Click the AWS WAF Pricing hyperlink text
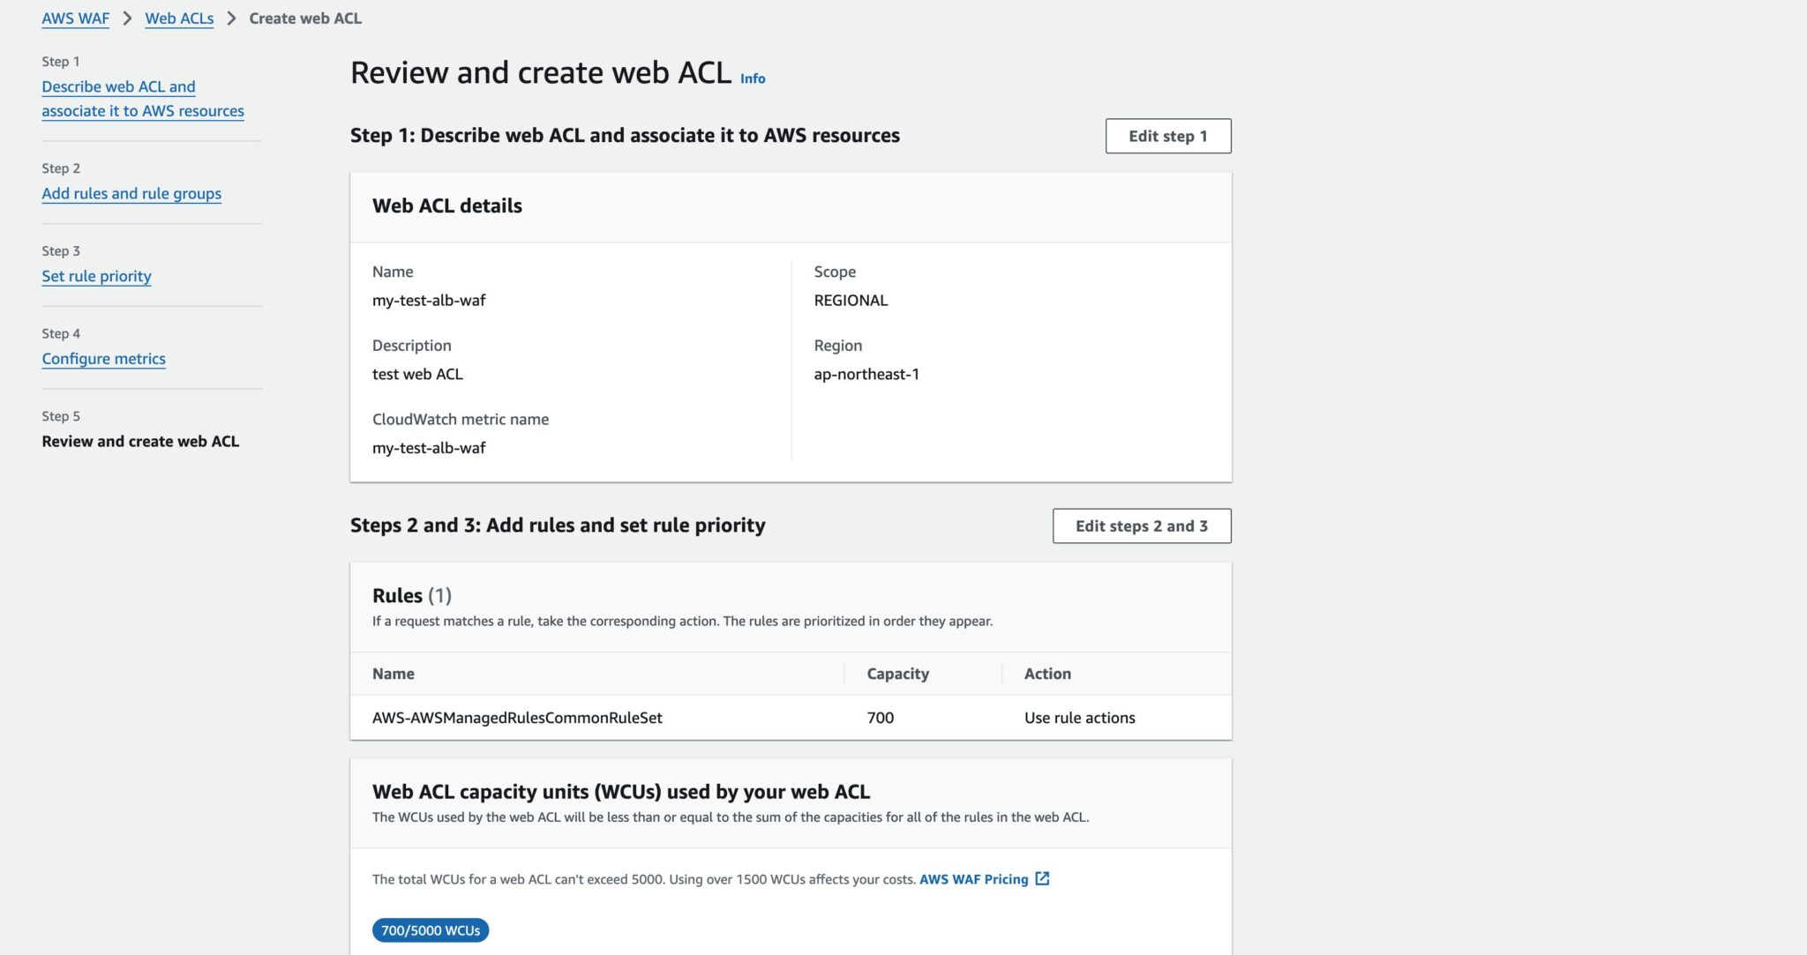This screenshot has height=955, width=1807. click(x=974, y=878)
